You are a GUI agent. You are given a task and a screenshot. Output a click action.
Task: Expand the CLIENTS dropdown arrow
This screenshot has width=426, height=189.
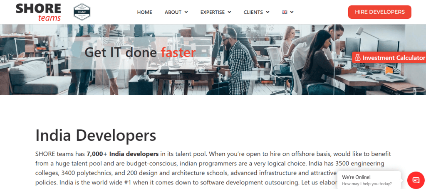coord(267,12)
